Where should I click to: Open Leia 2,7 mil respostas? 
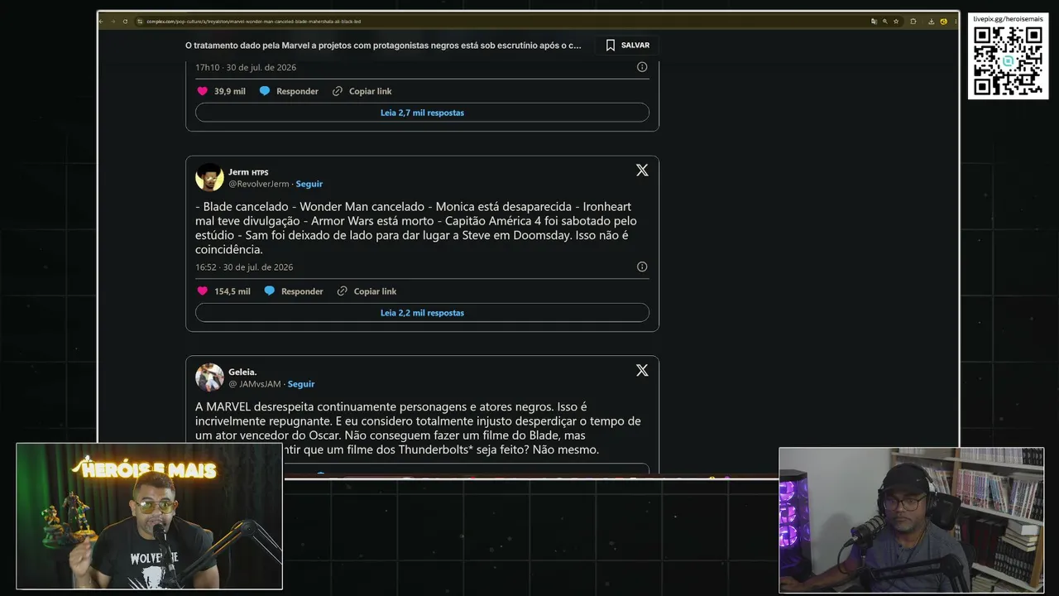click(422, 113)
